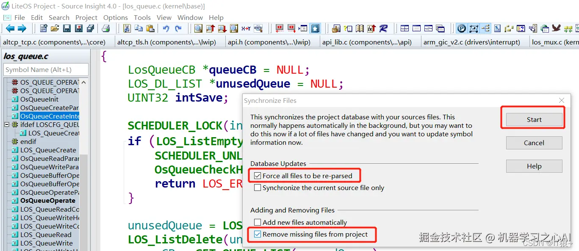Screen dimensions: 579x251
Task: Click the search backward red up-arrow icon
Action: pyautogui.click(x=211, y=28)
